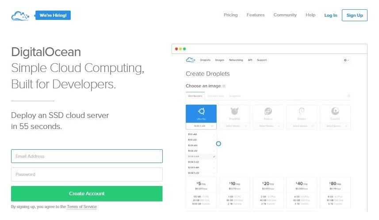The width and height of the screenshot is (379, 220).
Task: Go to the Community section
Action: point(285,15)
